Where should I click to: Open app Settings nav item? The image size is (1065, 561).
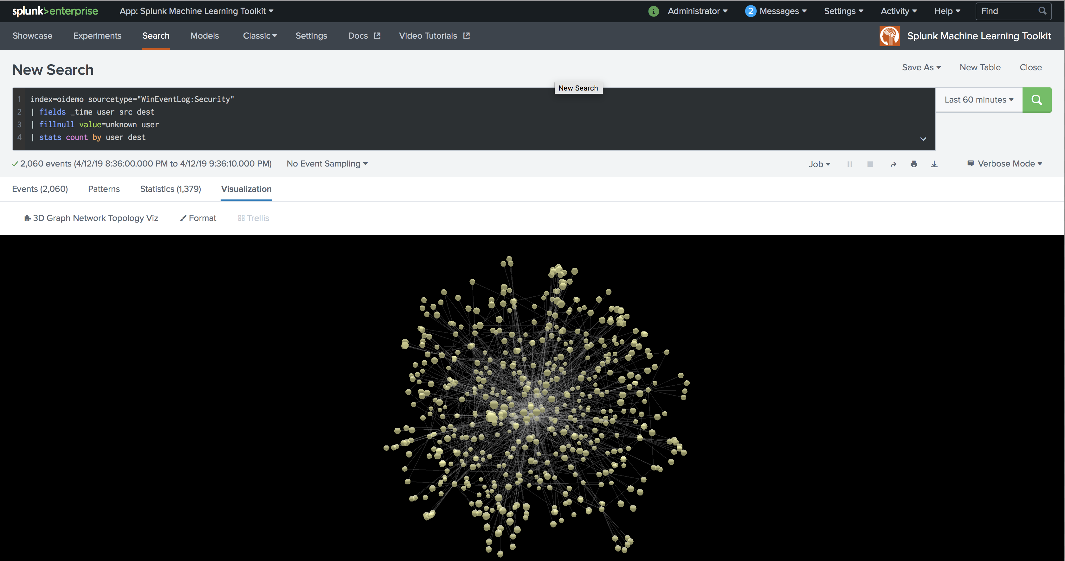point(311,36)
